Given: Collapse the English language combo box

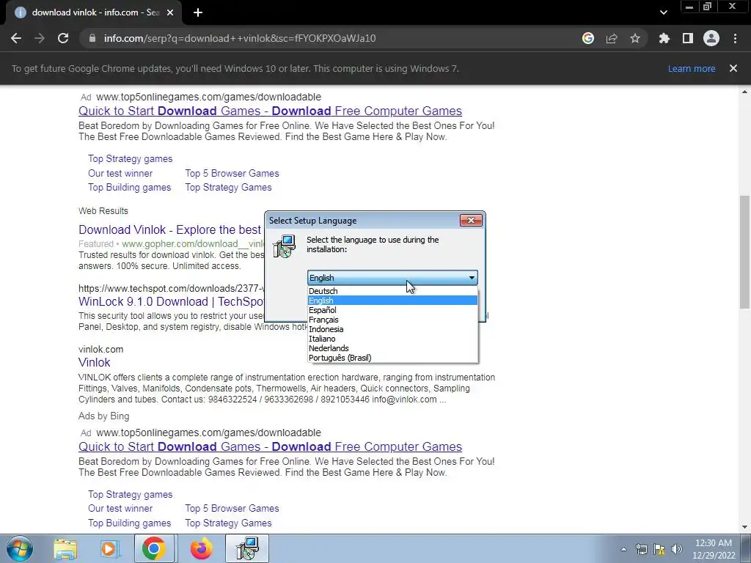Looking at the screenshot, I should (x=392, y=278).
